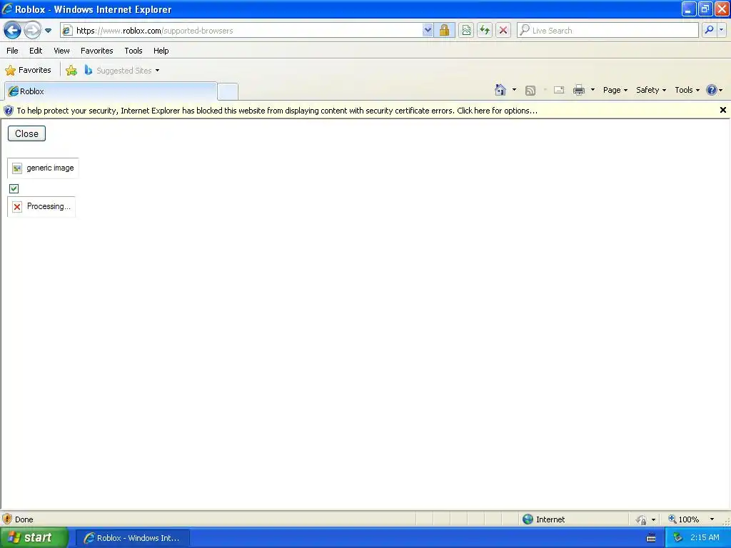The image size is (731, 548).
Task: Click the Read Mail icon
Action: pos(559,90)
